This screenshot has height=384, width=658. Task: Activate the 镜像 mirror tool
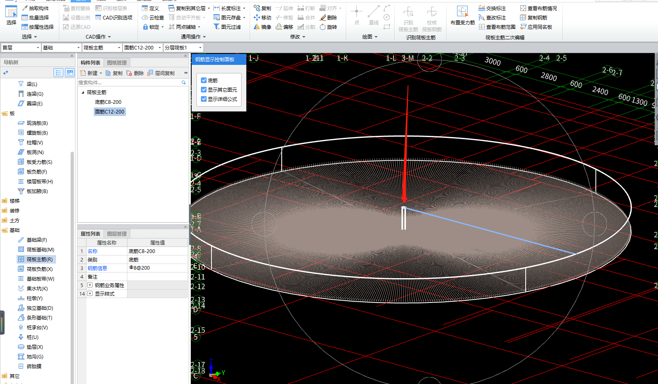click(x=262, y=27)
